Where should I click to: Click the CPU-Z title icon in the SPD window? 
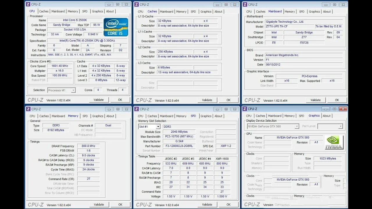coord(137,109)
